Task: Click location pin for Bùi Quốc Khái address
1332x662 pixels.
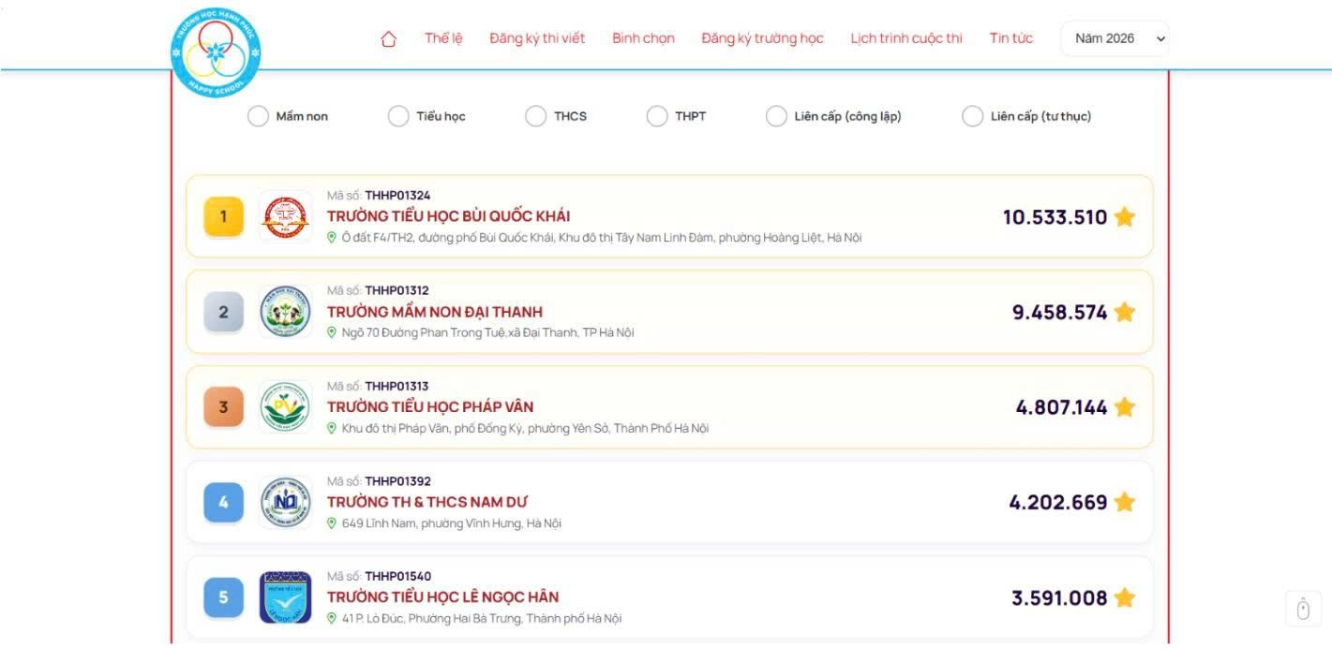Action: (331, 238)
